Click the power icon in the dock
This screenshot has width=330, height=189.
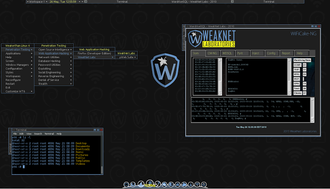coord(204,184)
